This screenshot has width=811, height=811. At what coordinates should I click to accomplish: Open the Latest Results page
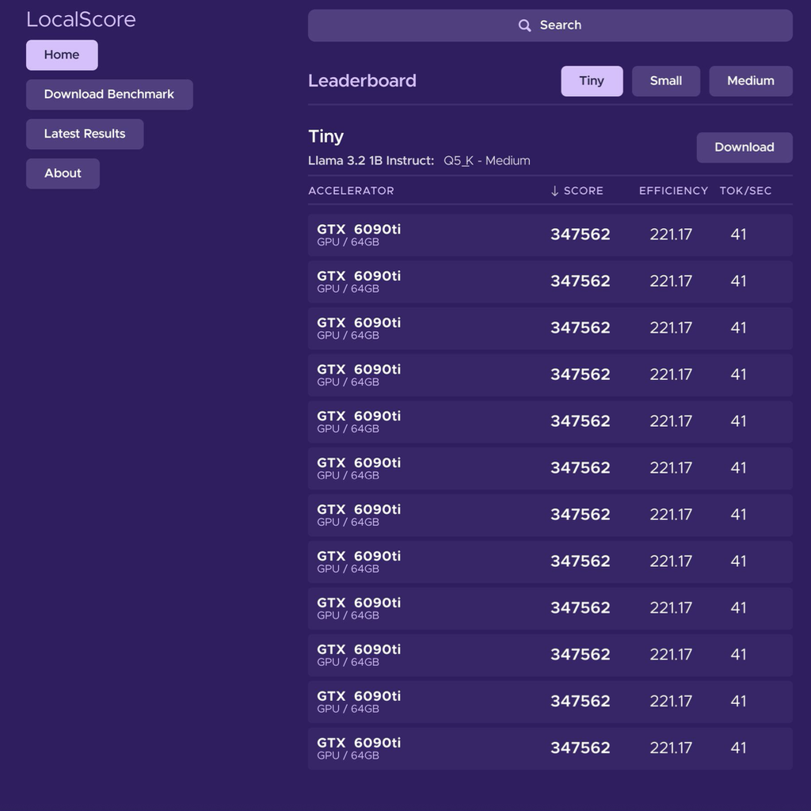tap(85, 134)
